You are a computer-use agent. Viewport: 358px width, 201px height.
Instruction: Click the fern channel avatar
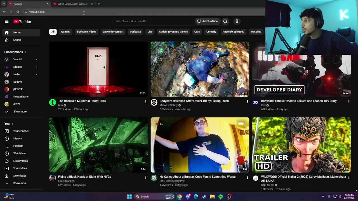coord(53,102)
